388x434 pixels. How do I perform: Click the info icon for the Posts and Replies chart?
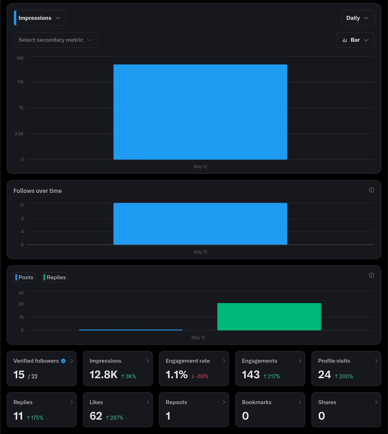click(371, 275)
